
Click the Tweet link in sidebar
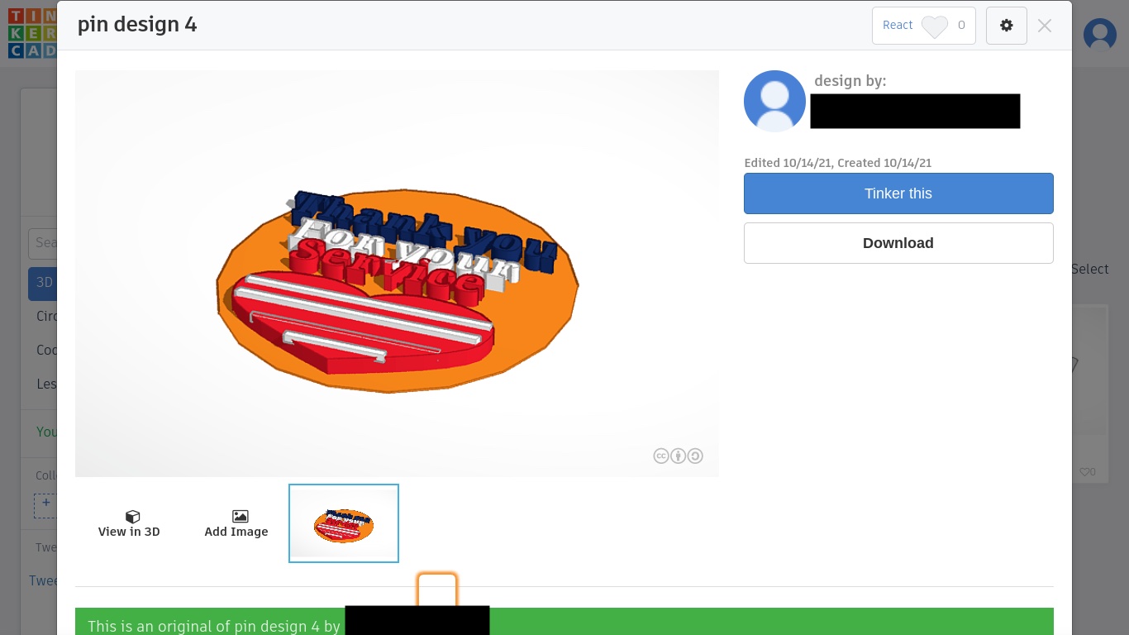(x=43, y=580)
